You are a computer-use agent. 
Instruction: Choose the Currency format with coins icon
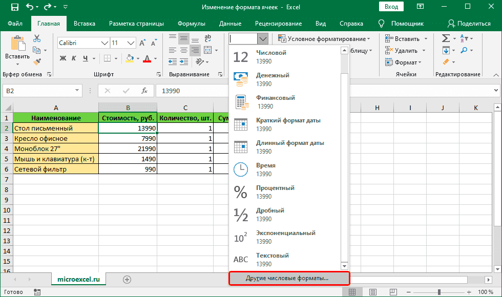[240, 79]
